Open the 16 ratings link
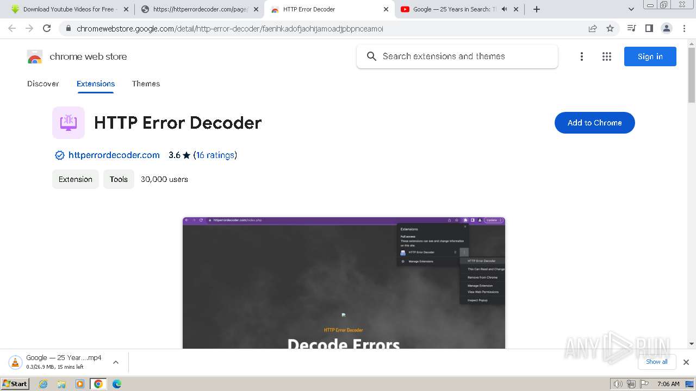696x391 pixels. (215, 155)
